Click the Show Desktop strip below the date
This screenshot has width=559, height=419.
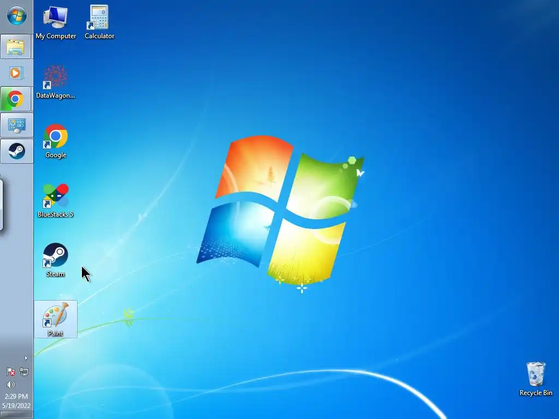point(16,415)
